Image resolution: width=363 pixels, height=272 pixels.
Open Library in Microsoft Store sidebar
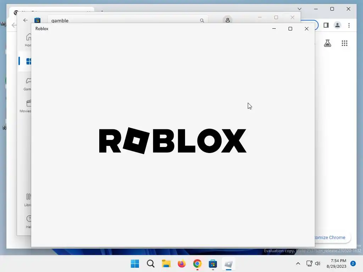[x=28, y=200]
